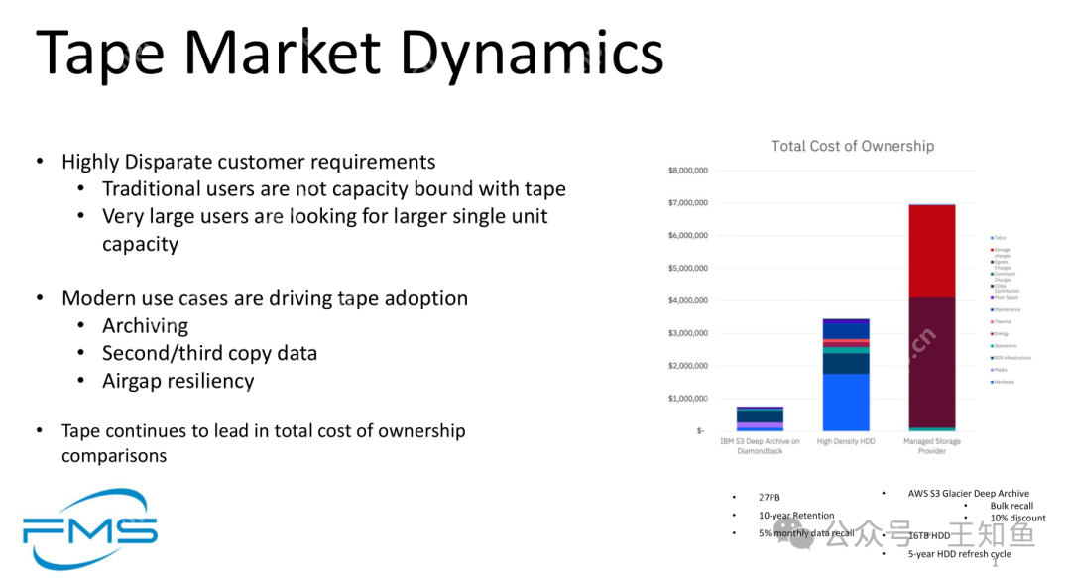Click the IBM S3 Deep Archive bar
The height and width of the screenshot is (578, 1071).
tap(760, 419)
